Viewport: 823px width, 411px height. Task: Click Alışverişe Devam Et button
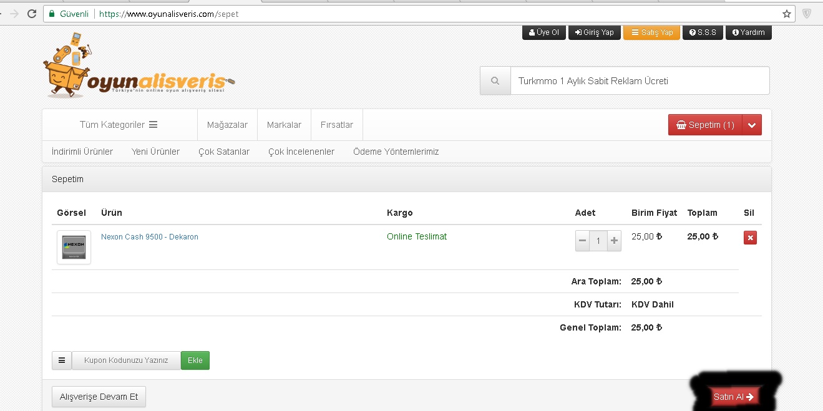[x=99, y=397]
